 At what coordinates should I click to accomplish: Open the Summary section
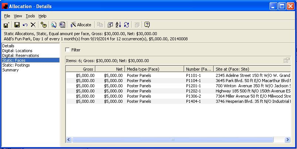pos(11,70)
